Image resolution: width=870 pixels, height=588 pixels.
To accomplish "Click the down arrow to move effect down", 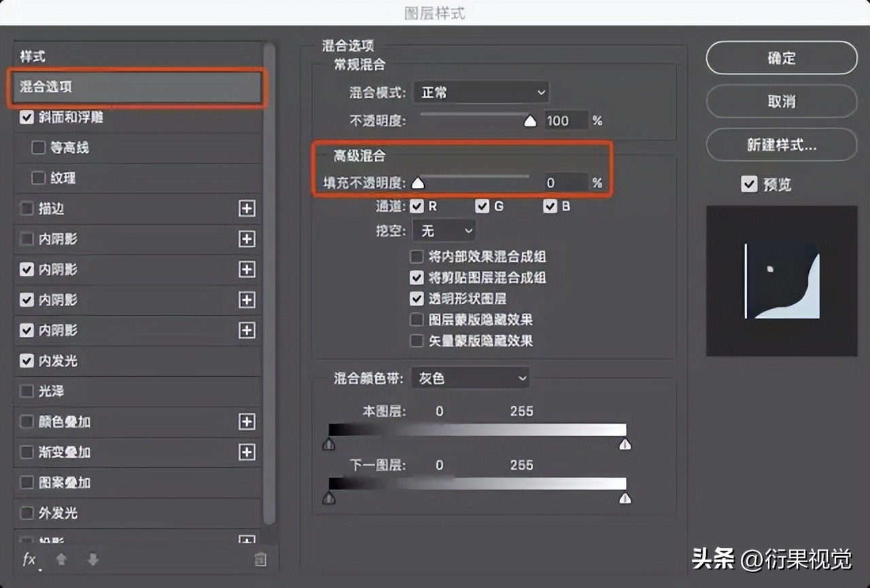I will click(x=92, y=559).
